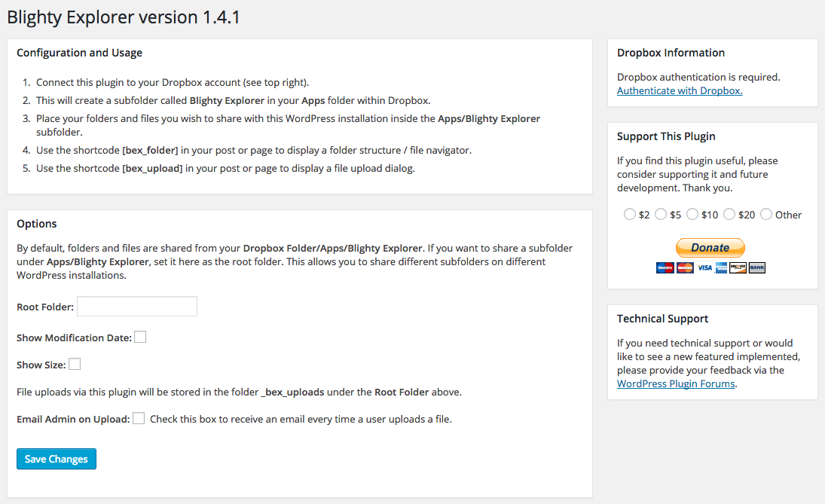Click the Options section heading
The width and height of the screenshot is (825, 504).
(37, 224)
